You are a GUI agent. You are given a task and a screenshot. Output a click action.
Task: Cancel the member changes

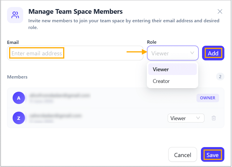tap(183, 155)
